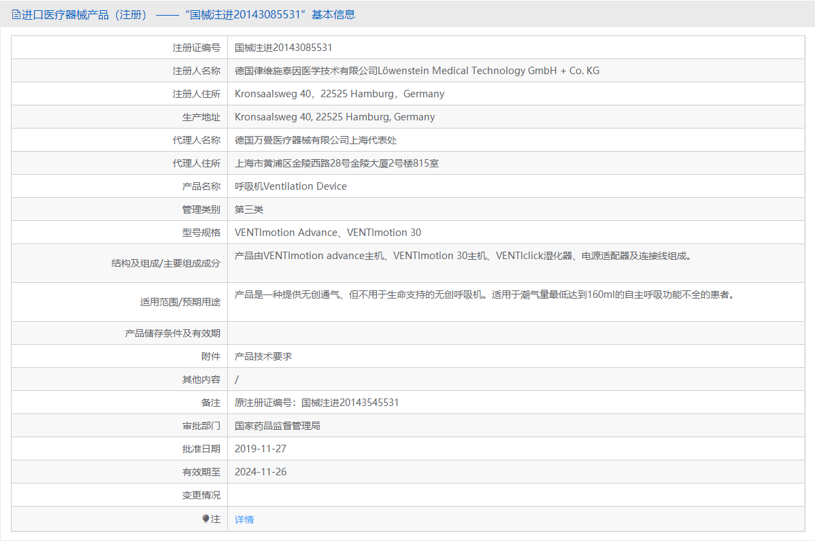Click the 备注 label
Image resolution: width=815 pixels, height=542 pixels.
point(210,402)
